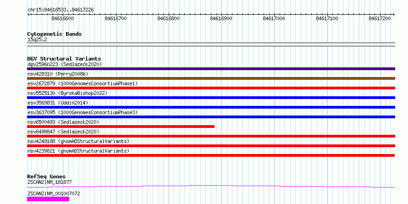Open the nsv5525130 (ByrskaBishop2022) label

tap(67, 93)
